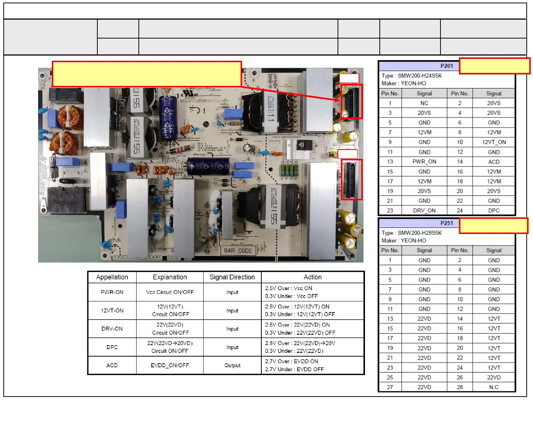Click the '22V(22VD) Circuit ON/OFF' explanation
Image resolution: width=533 pixels, height=421 pixels.
click(x=170, y=329)
